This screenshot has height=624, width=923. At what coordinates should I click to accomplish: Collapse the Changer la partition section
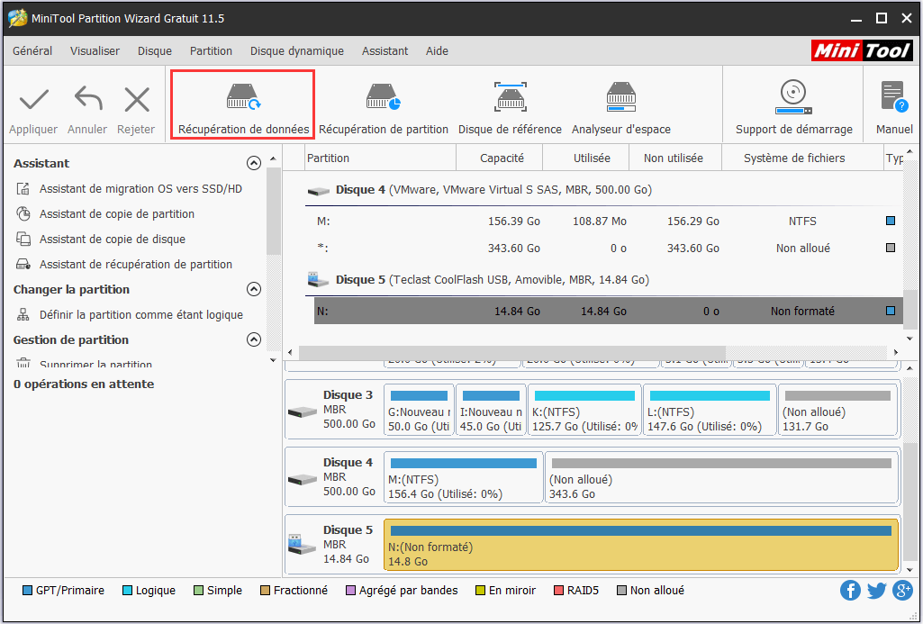pos(254,289)
